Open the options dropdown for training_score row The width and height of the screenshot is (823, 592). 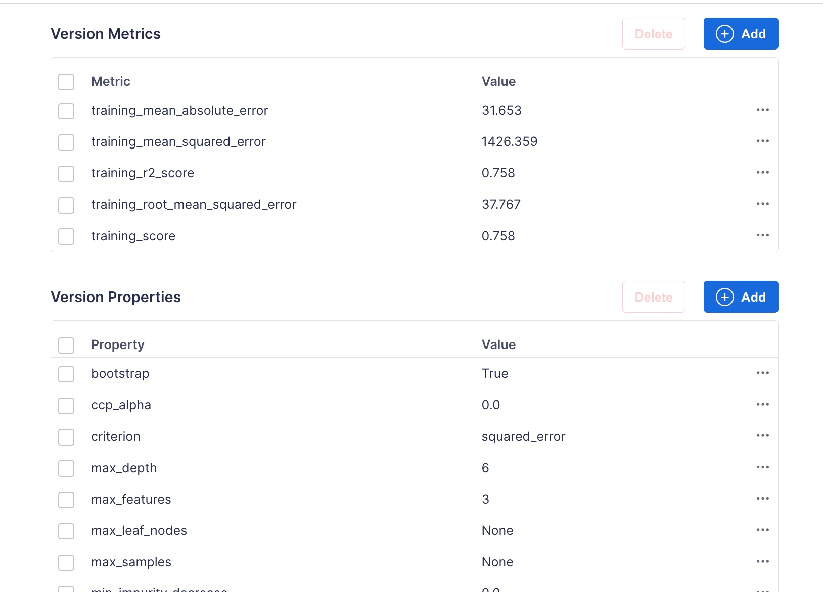point(762,236)
